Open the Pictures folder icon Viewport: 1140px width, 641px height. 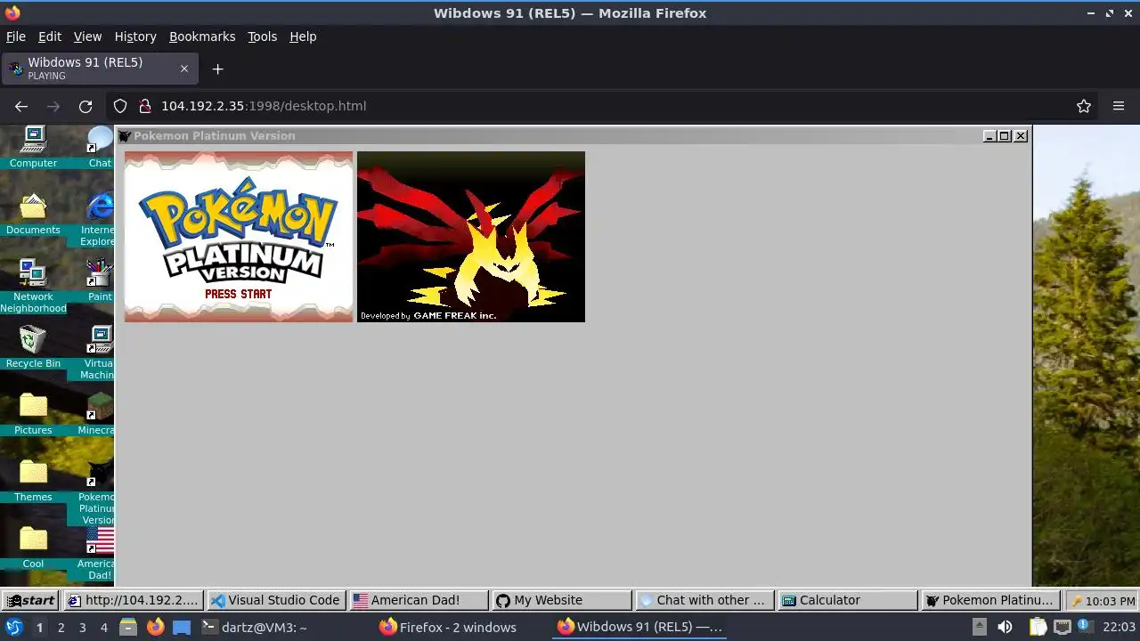pos(33,414)
